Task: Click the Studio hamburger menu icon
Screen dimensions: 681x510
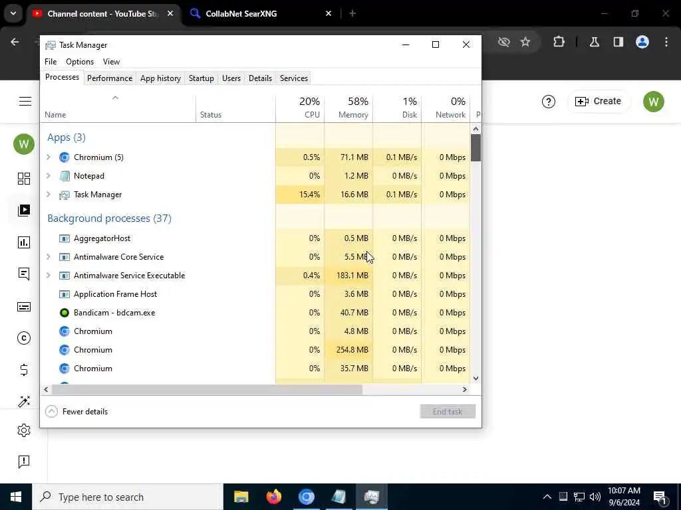Action: point(25,101)
